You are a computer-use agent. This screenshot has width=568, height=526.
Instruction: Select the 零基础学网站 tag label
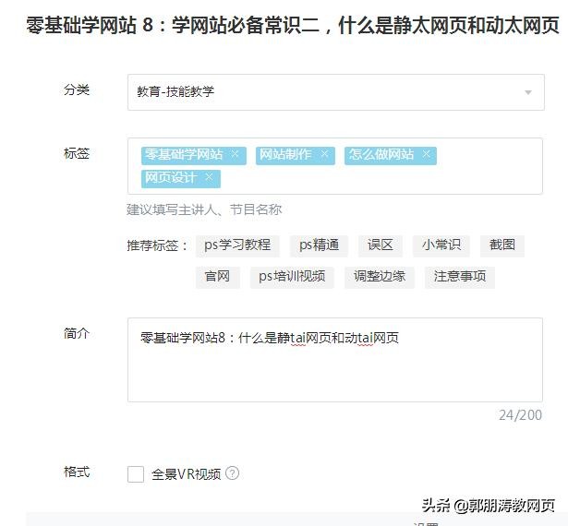tap(184, 155)
